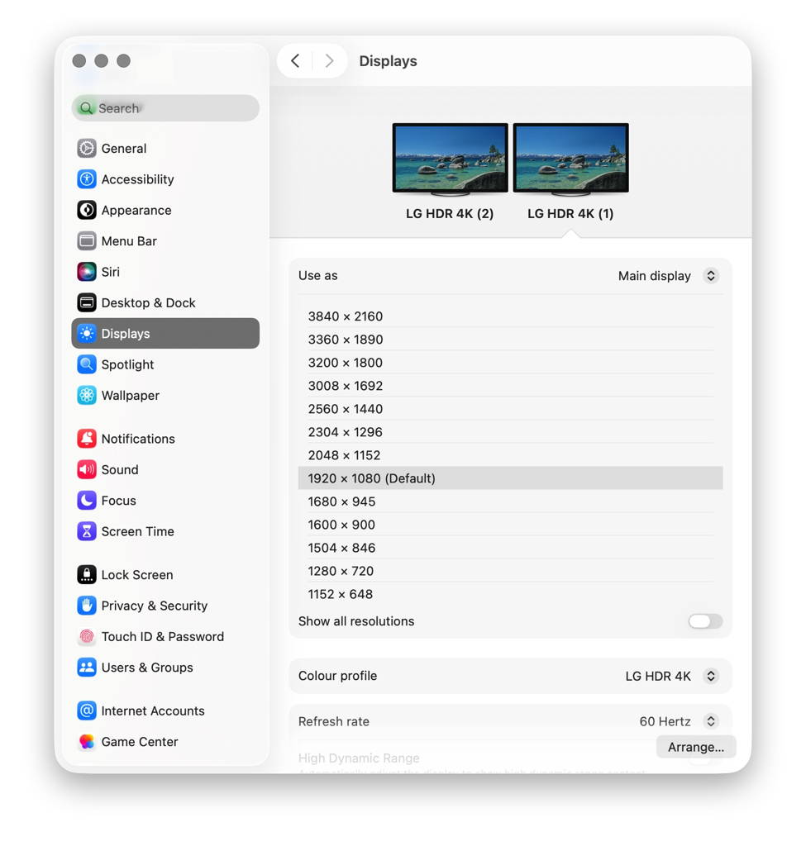The image size is (806, 846).
Task: Choose 1280 × 720 resolution
Action: [510, 571]
